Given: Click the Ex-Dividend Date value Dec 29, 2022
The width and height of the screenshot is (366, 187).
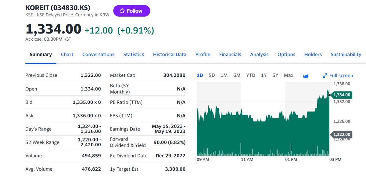Looking at the screenshot, I should [170, 156].
